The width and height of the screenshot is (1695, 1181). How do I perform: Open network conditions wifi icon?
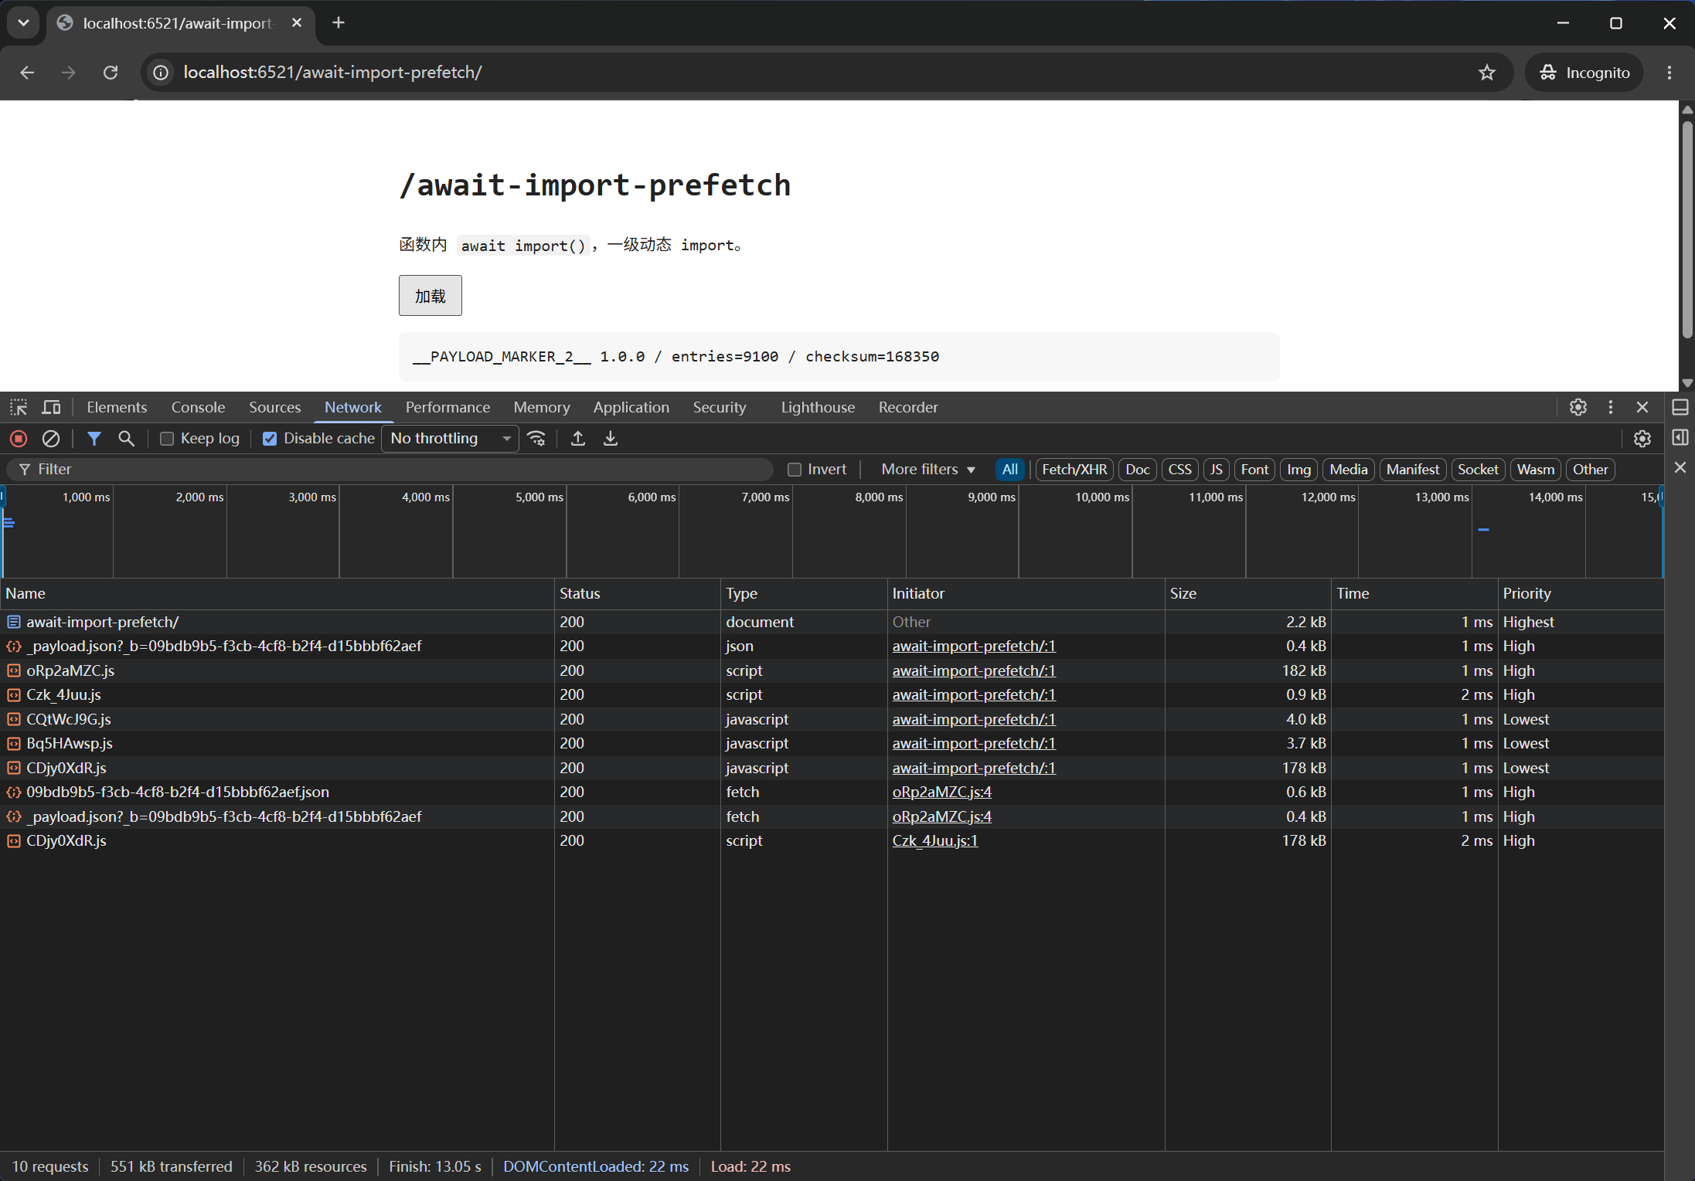click(x=536, y=439)
